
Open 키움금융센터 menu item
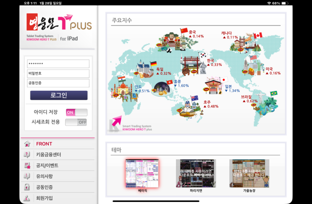[58, 155]
